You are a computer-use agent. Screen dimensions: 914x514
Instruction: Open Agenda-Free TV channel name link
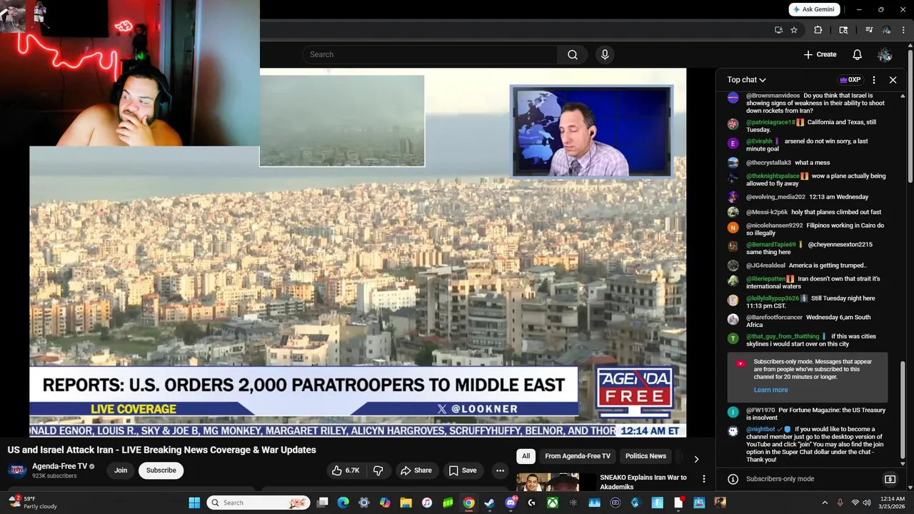[x=59, y=466]
